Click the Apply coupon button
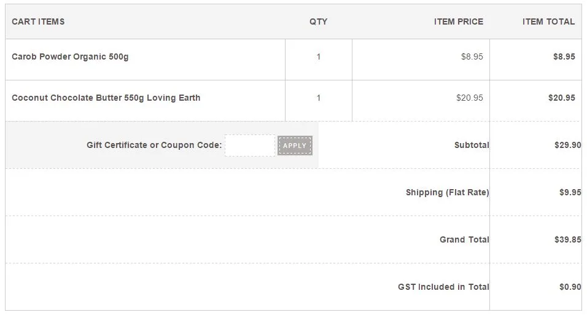Screen dimensions: 587x315 point(295,146)
